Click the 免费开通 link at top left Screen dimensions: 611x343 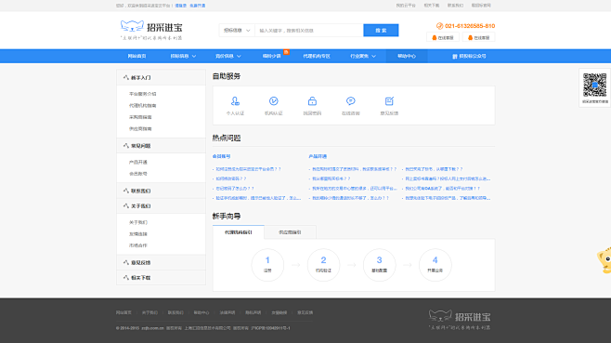click(198, 6)
